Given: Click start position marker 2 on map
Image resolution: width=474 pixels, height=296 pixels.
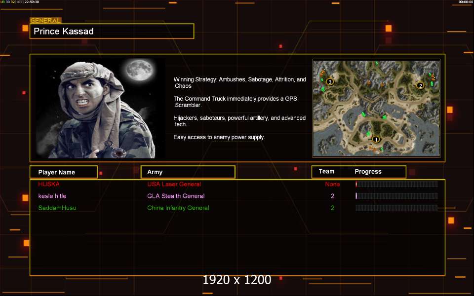Looking at the screenshot, I should click(420, 85).
